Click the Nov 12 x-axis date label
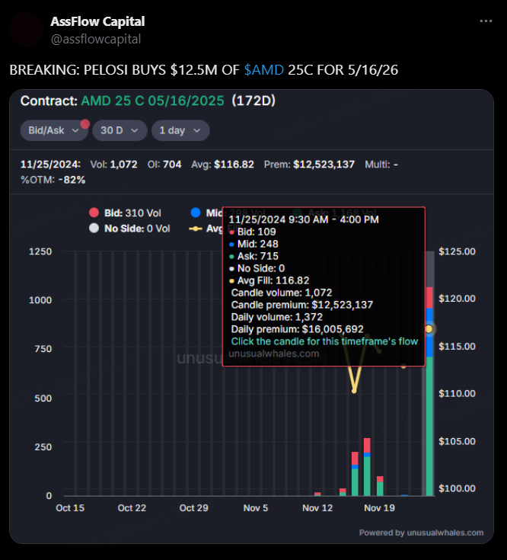The height and width of the screenshot is (560, 507). pos(317,507)
